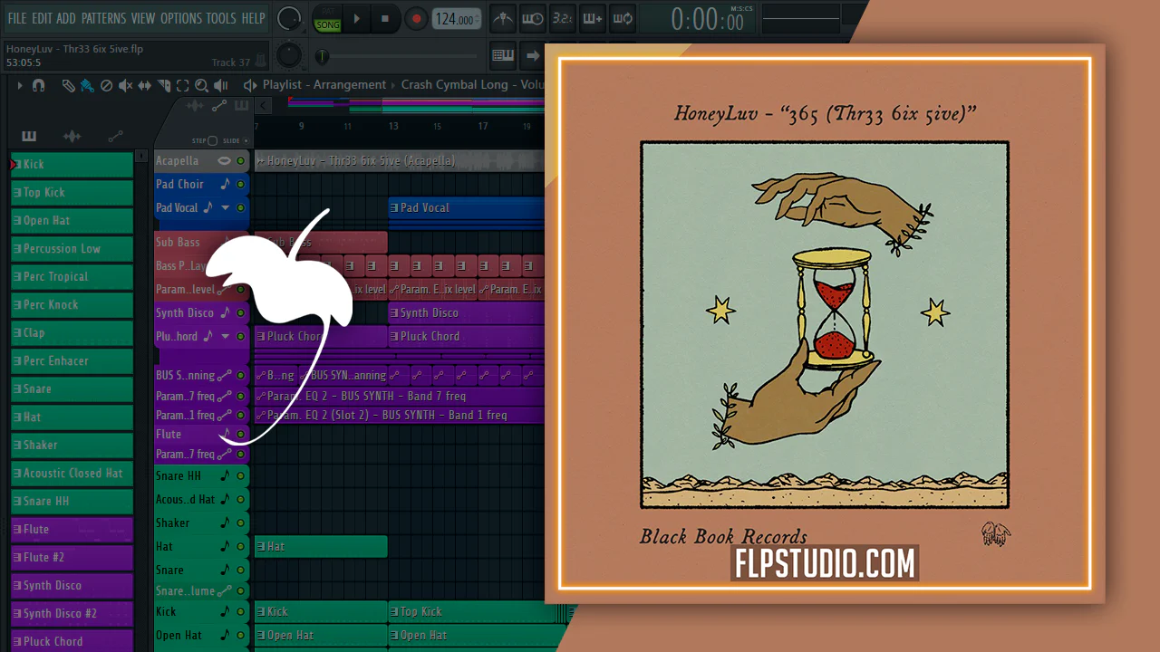Viewport: 1160px width, 652px height.
Task: Start playback with the play button
Action: click(x=356, y=18)
